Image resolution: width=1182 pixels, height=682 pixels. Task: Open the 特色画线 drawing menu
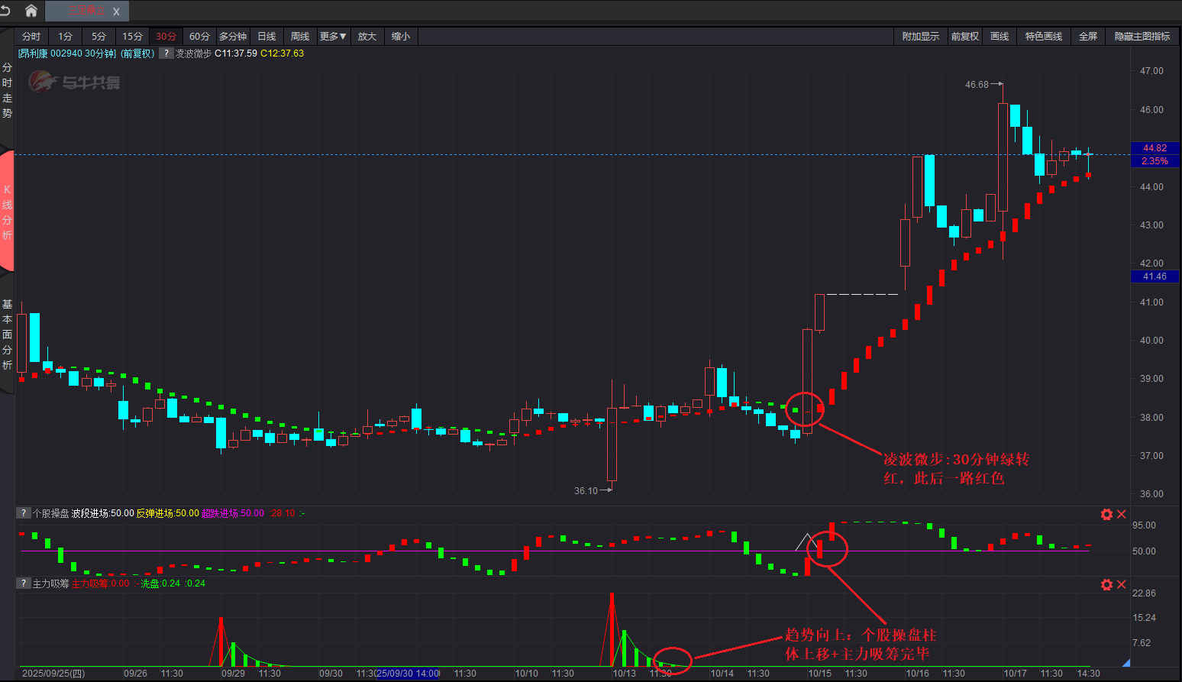tap(1043, 37)
